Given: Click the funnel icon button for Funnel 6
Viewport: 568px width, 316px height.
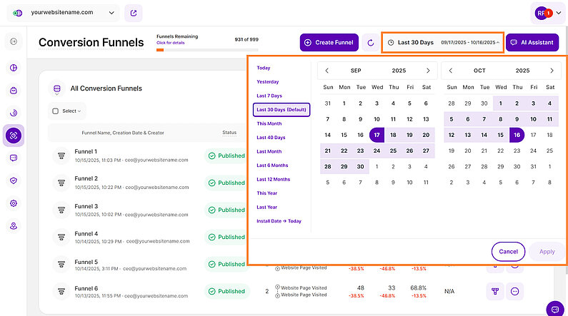Looking at the screenshot, I should [x=494, y=291].
